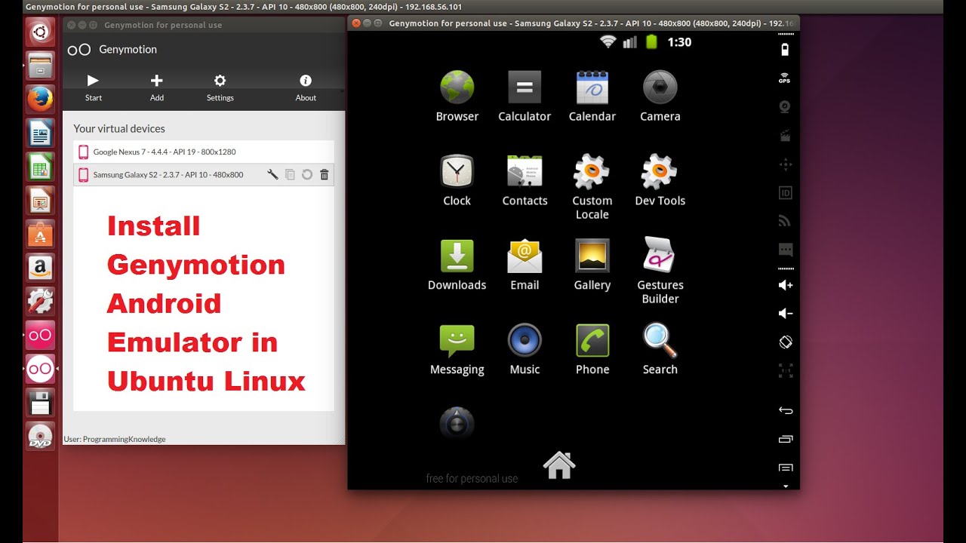Screen dimensions: 966x543
Task: Launch the Music app
Action: (x=525, y=349)
